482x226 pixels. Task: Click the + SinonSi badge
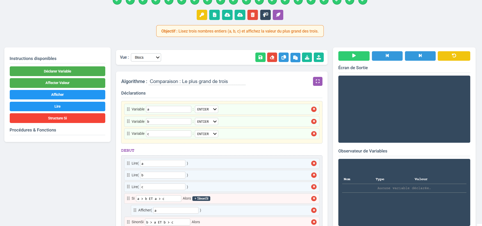[x=201, y=199]
